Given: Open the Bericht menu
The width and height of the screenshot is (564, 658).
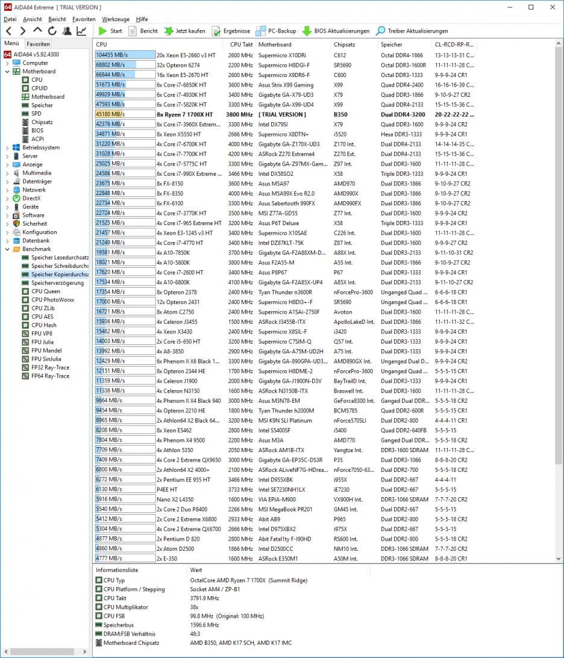Looking at the screenshot, I should click(x=57, y=19).
